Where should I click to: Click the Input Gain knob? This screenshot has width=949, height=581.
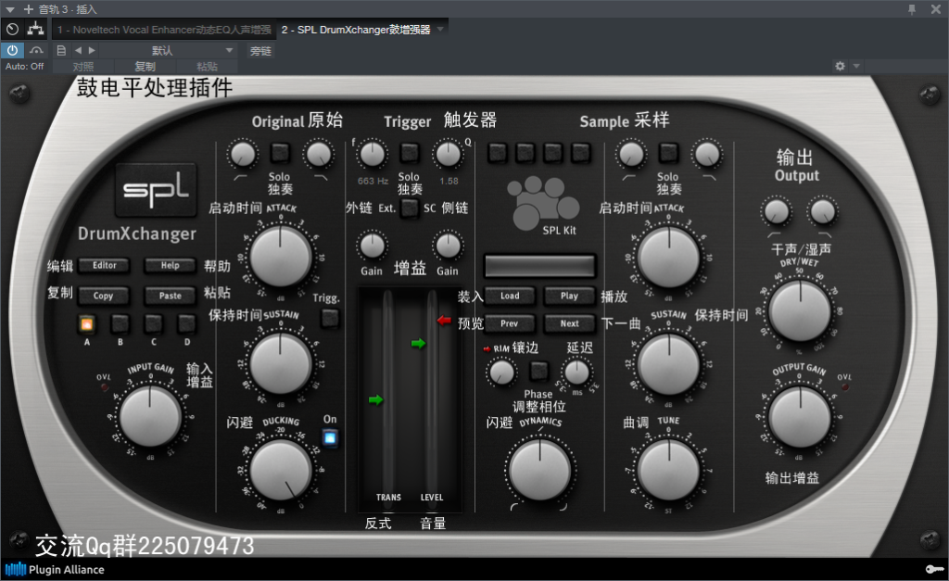(150, 417)
